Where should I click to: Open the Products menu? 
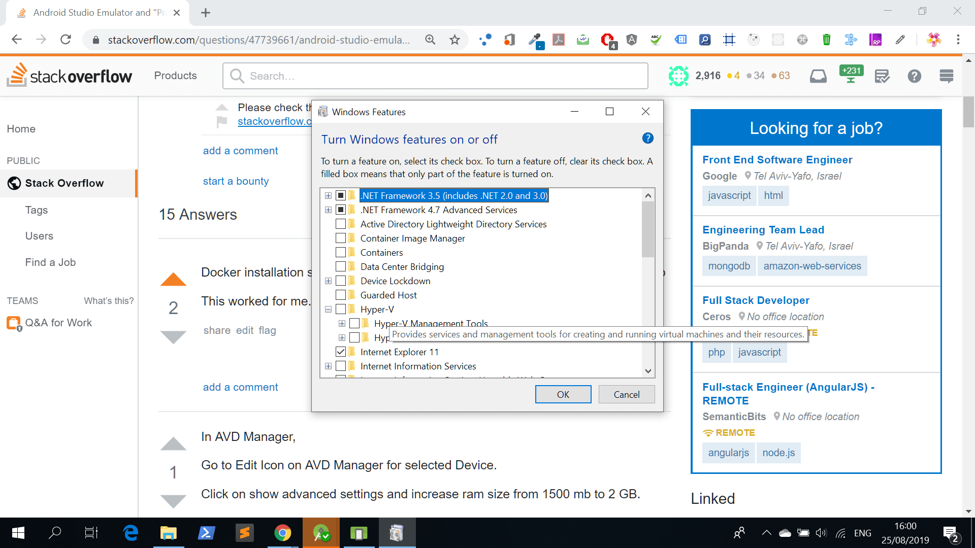coord(175,76)
